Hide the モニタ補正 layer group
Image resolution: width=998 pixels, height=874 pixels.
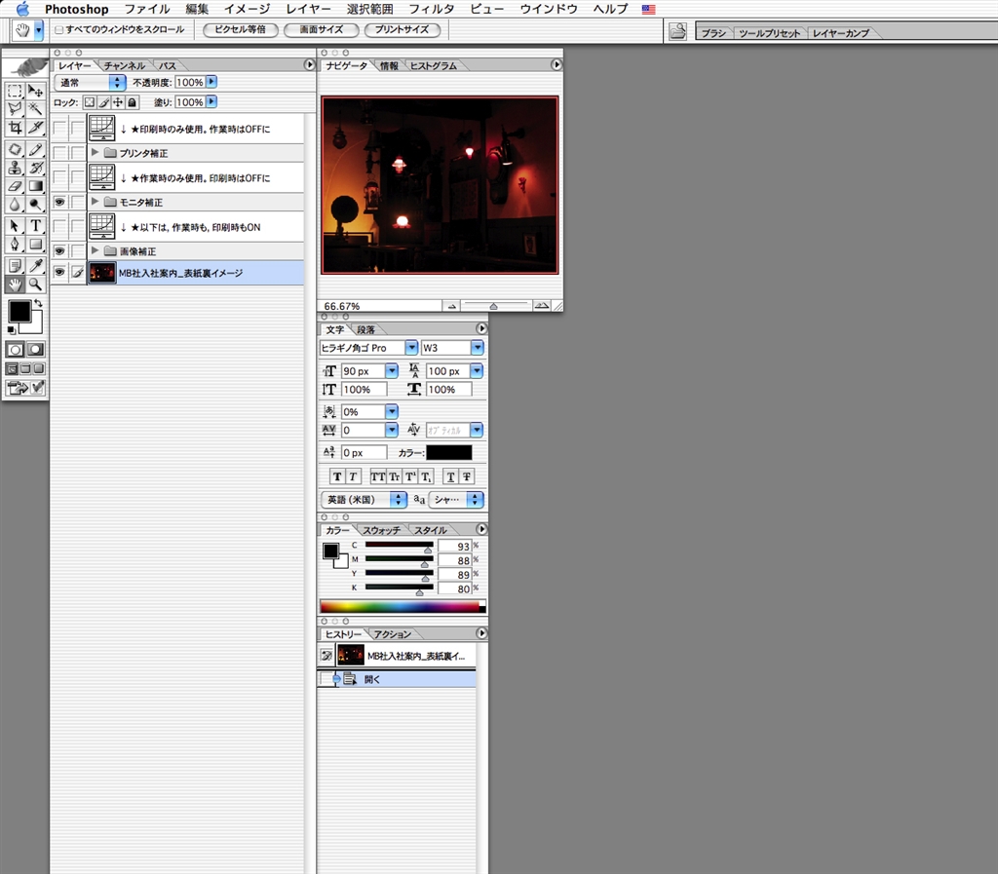(x=59, y=202)
